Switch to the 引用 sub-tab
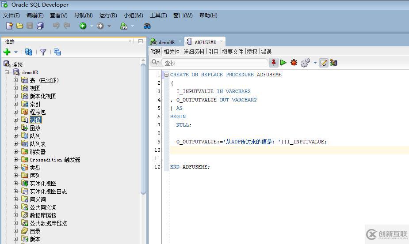This screenshot has width=409, height=244. pyautogui.click(x=213, y=52)
